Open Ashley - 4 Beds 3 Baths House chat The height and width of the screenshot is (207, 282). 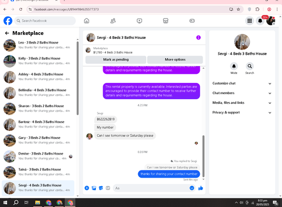coord(38,77)
